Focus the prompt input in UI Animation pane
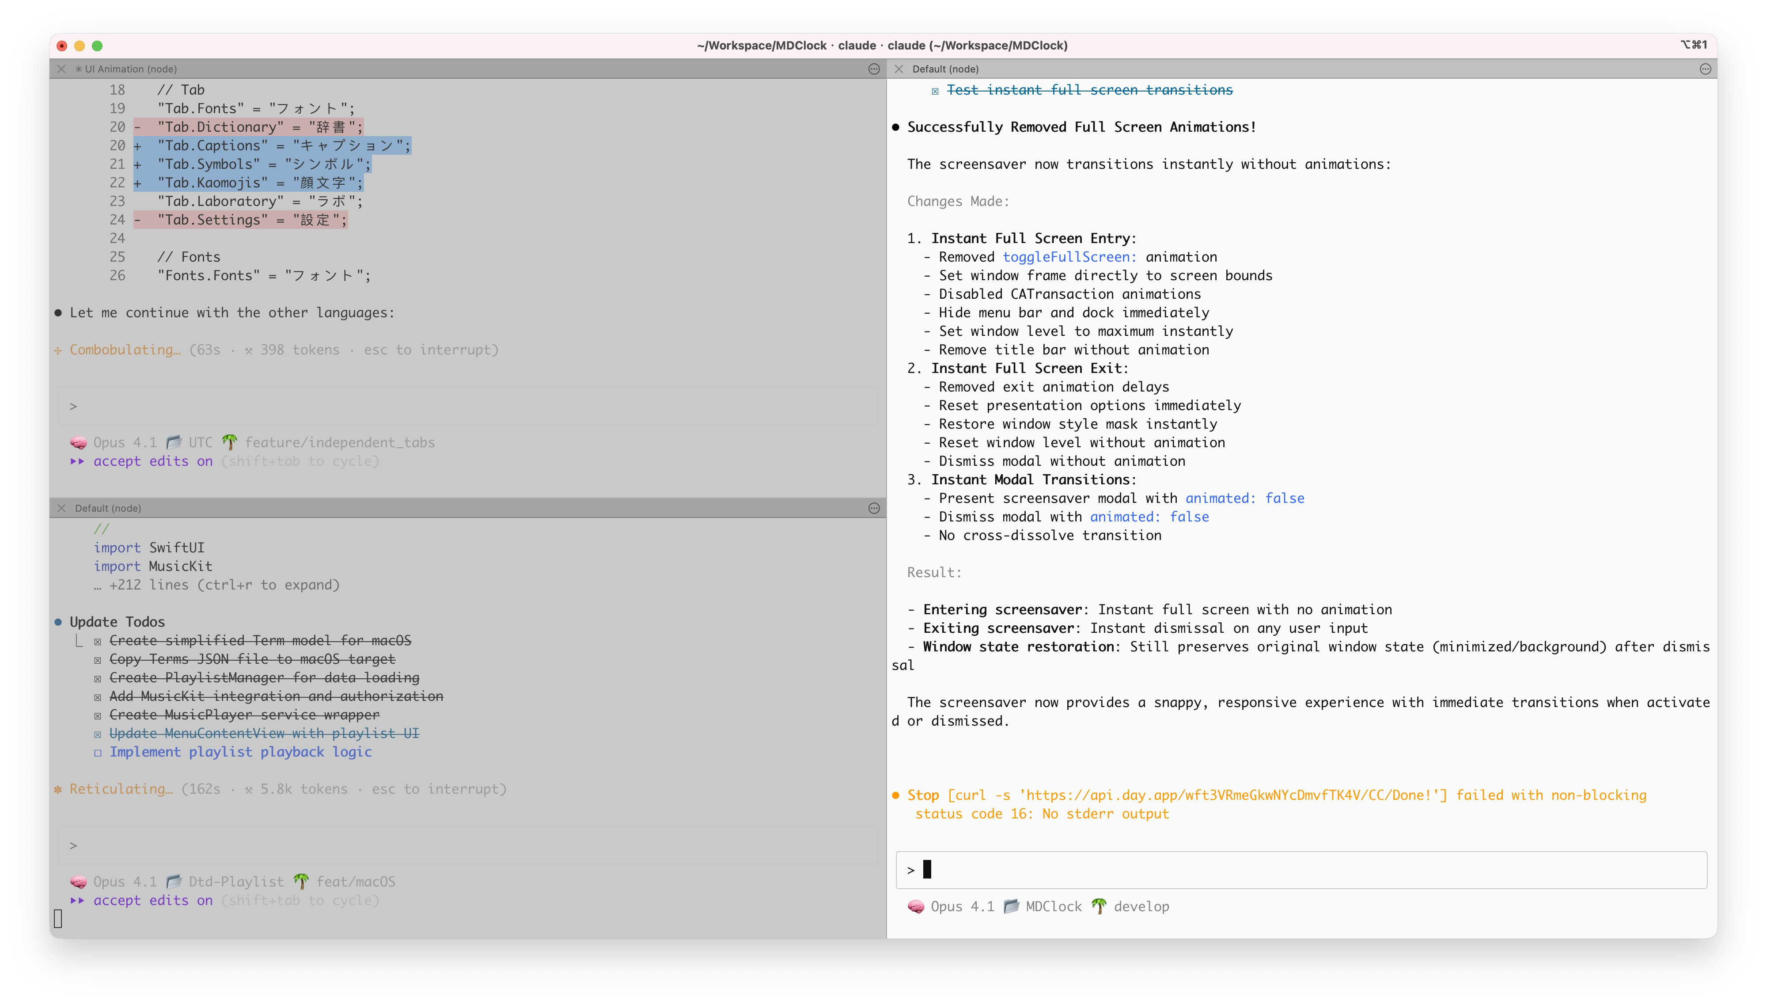The height and width of the screenshot is (1004, 1767). 467,406
